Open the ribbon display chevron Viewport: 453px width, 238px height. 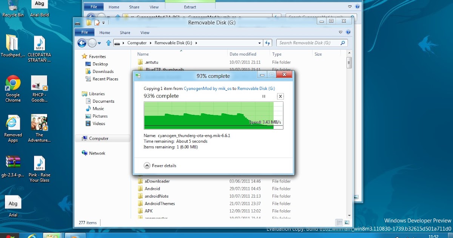tap(340, 32)
